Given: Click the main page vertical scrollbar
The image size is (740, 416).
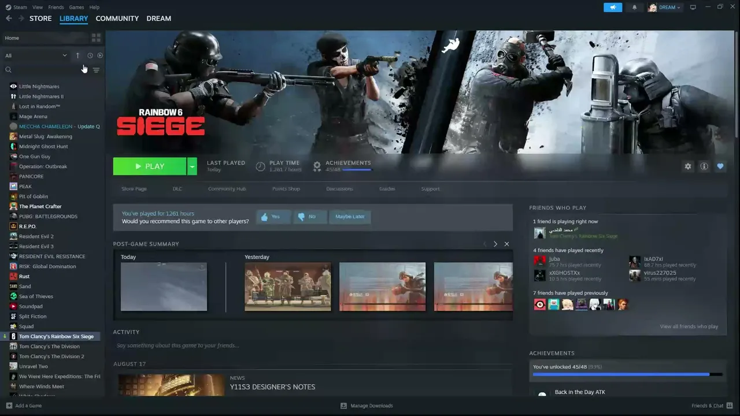Looking at the screenshot, I should point(737,84).
